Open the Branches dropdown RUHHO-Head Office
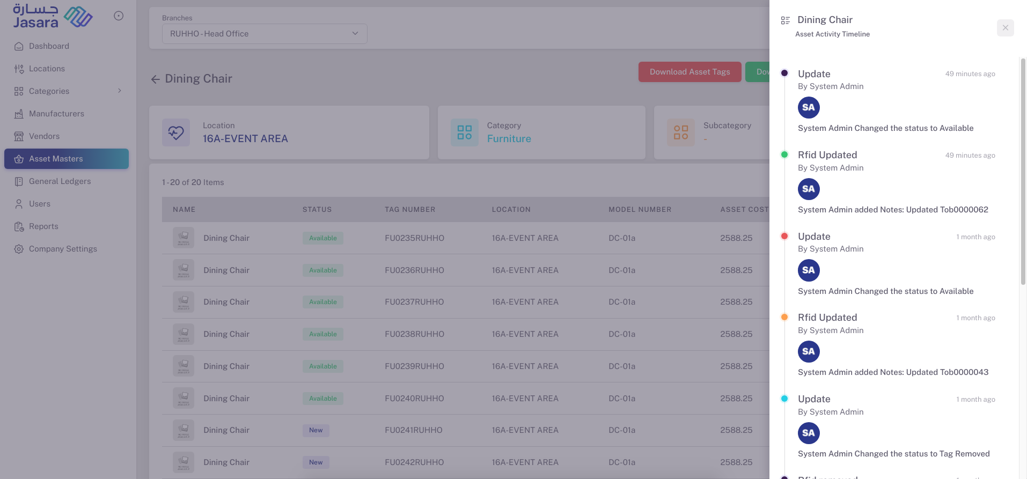Screen dimensions: 1027x479 pos(264,34)
